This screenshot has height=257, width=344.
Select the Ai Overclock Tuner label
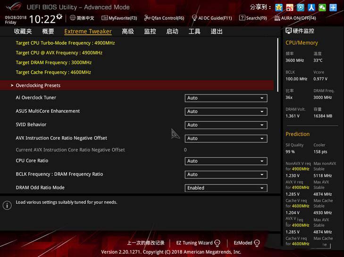[x=36, y=97]
